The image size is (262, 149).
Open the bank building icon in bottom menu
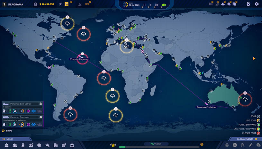(71, 145)
